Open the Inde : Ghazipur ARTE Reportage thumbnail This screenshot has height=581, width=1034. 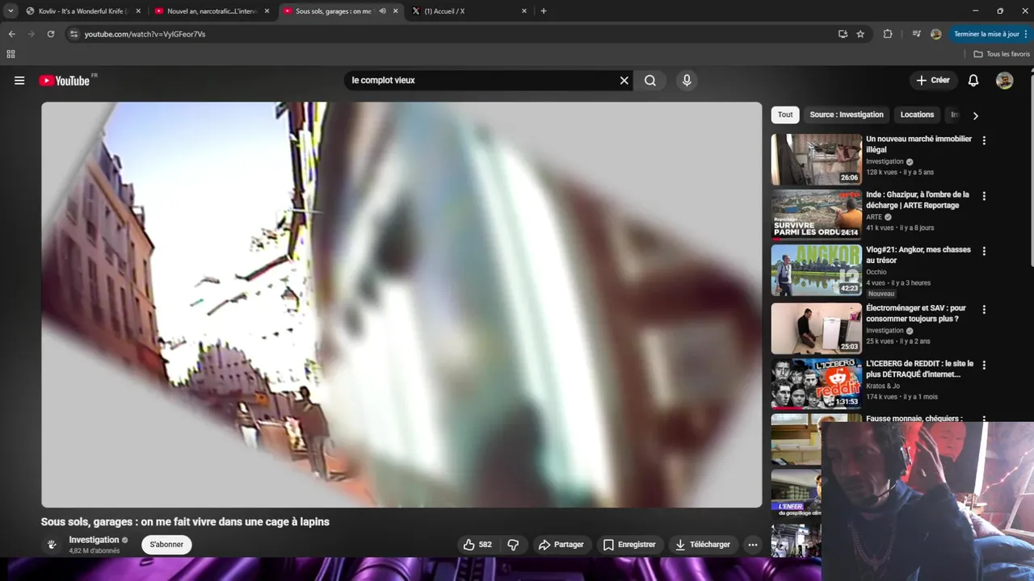[816, 215]
